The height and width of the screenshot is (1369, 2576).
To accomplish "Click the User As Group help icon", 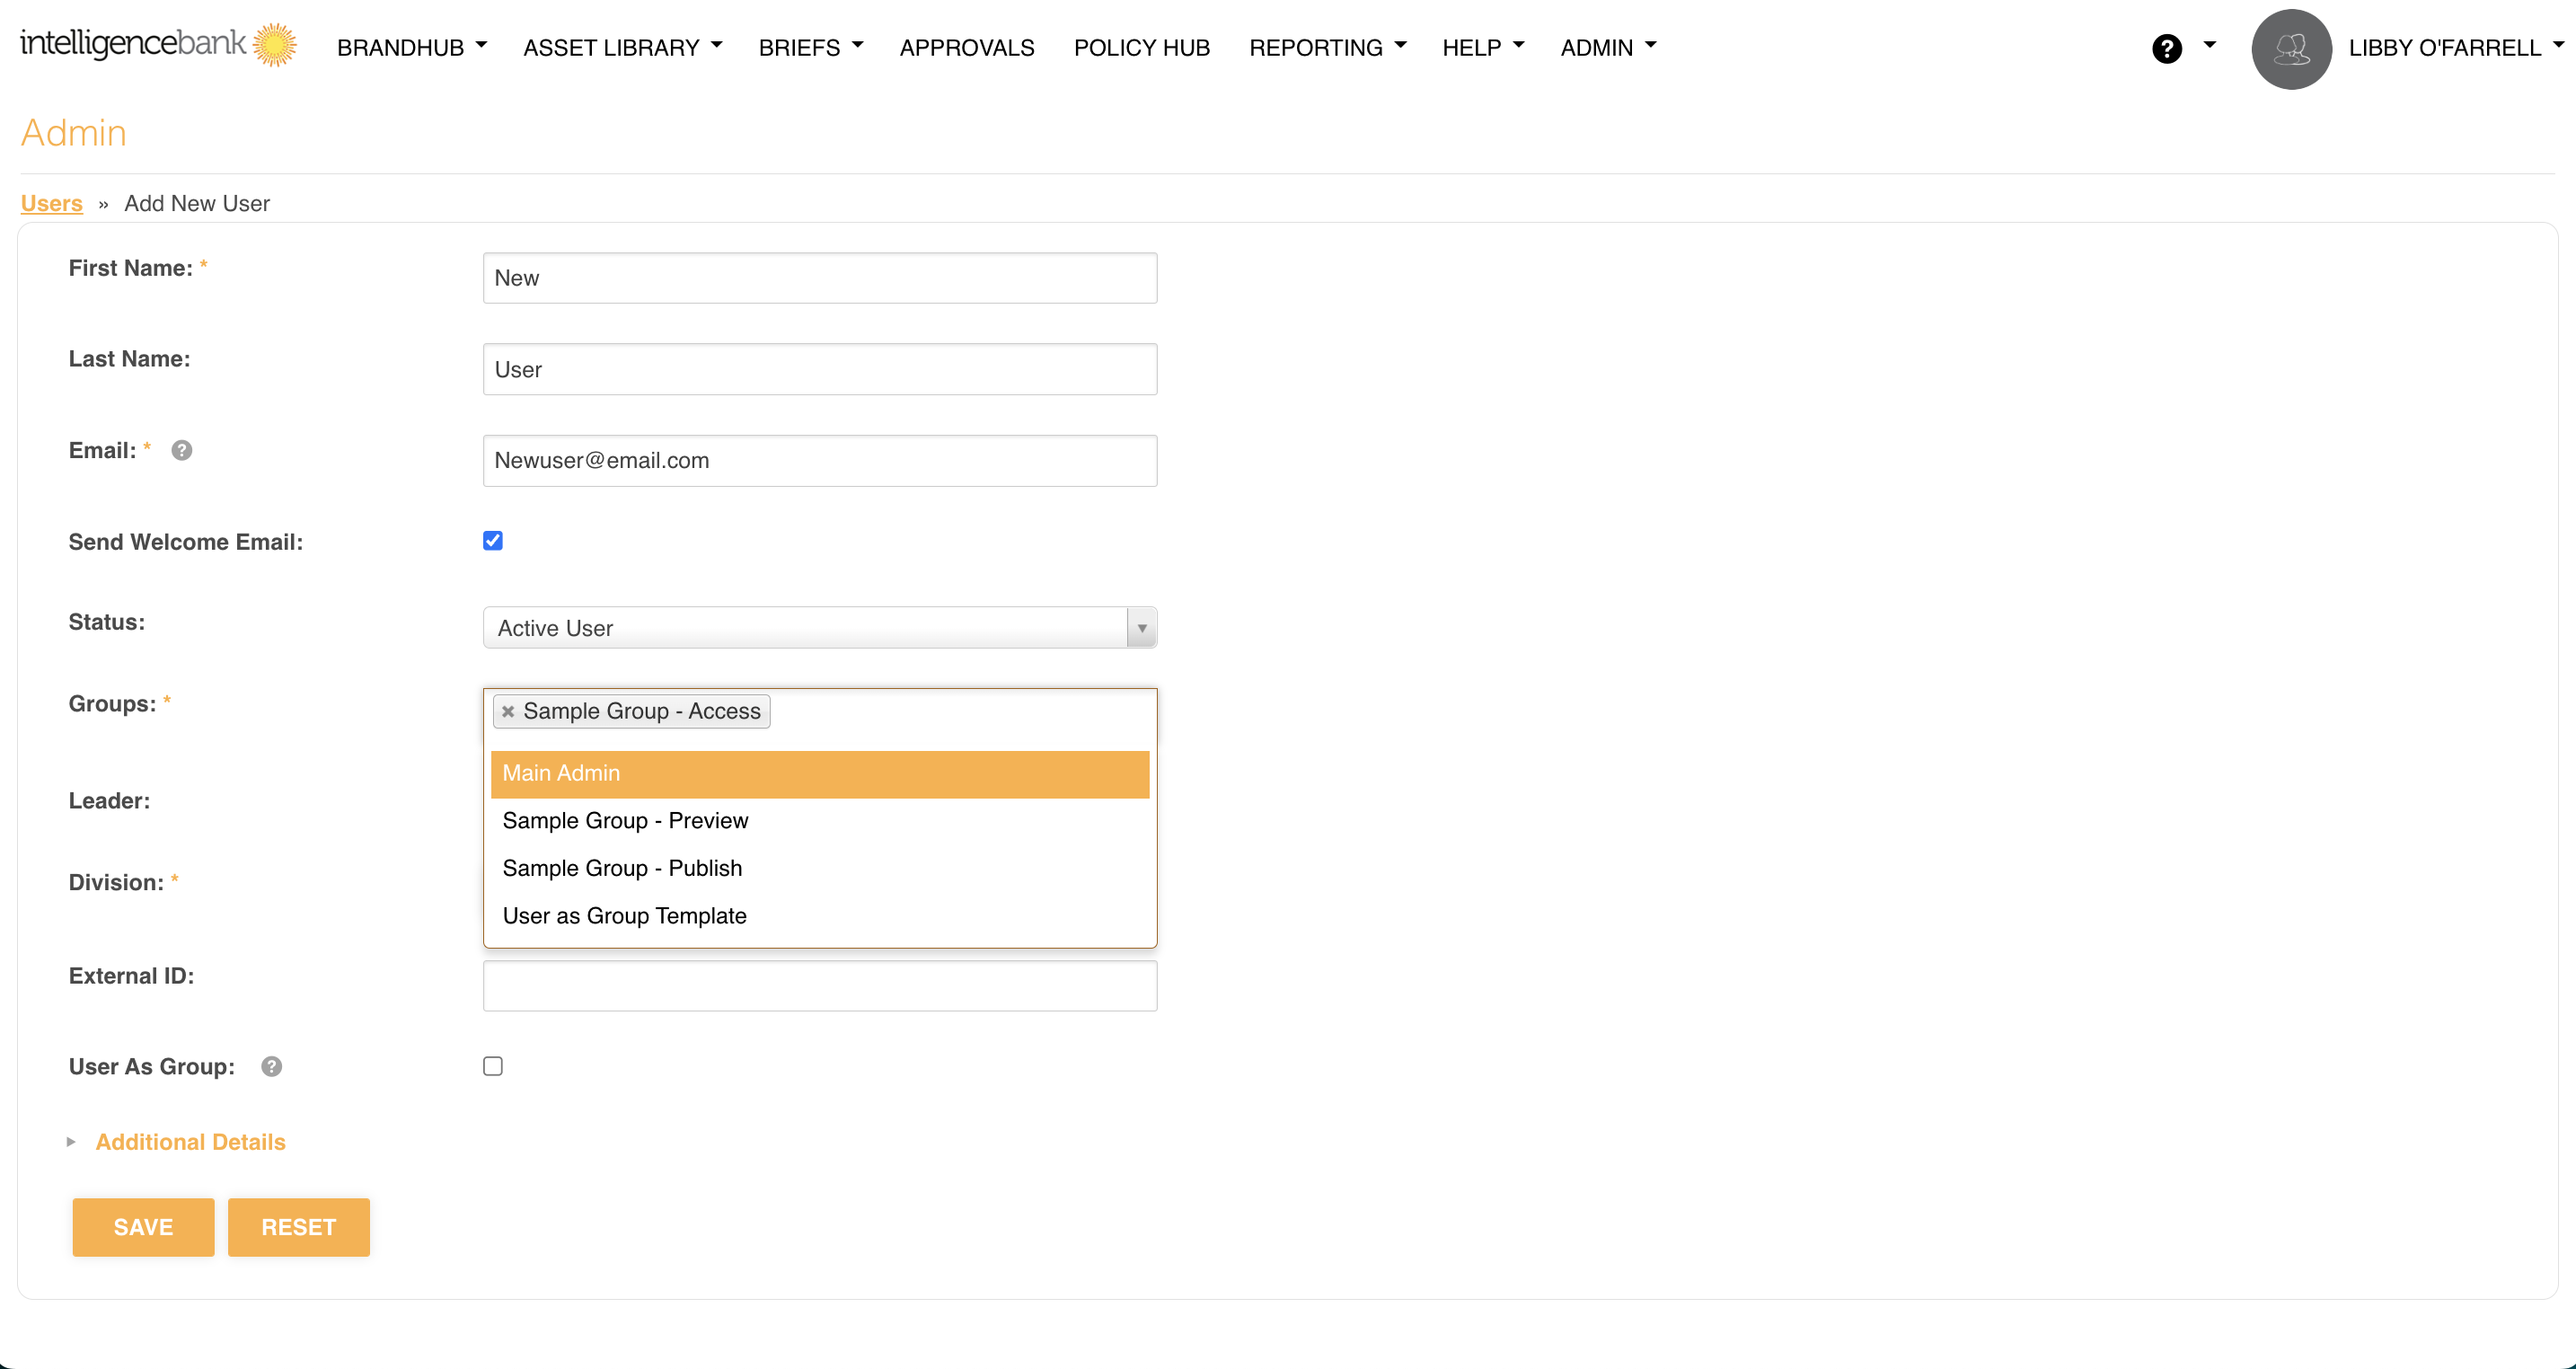I will tap(271, 1066).
